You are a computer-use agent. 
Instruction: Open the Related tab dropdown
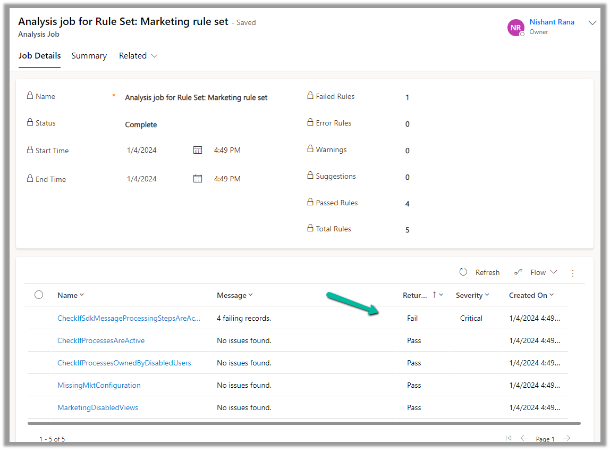click(x=138, y=56)
